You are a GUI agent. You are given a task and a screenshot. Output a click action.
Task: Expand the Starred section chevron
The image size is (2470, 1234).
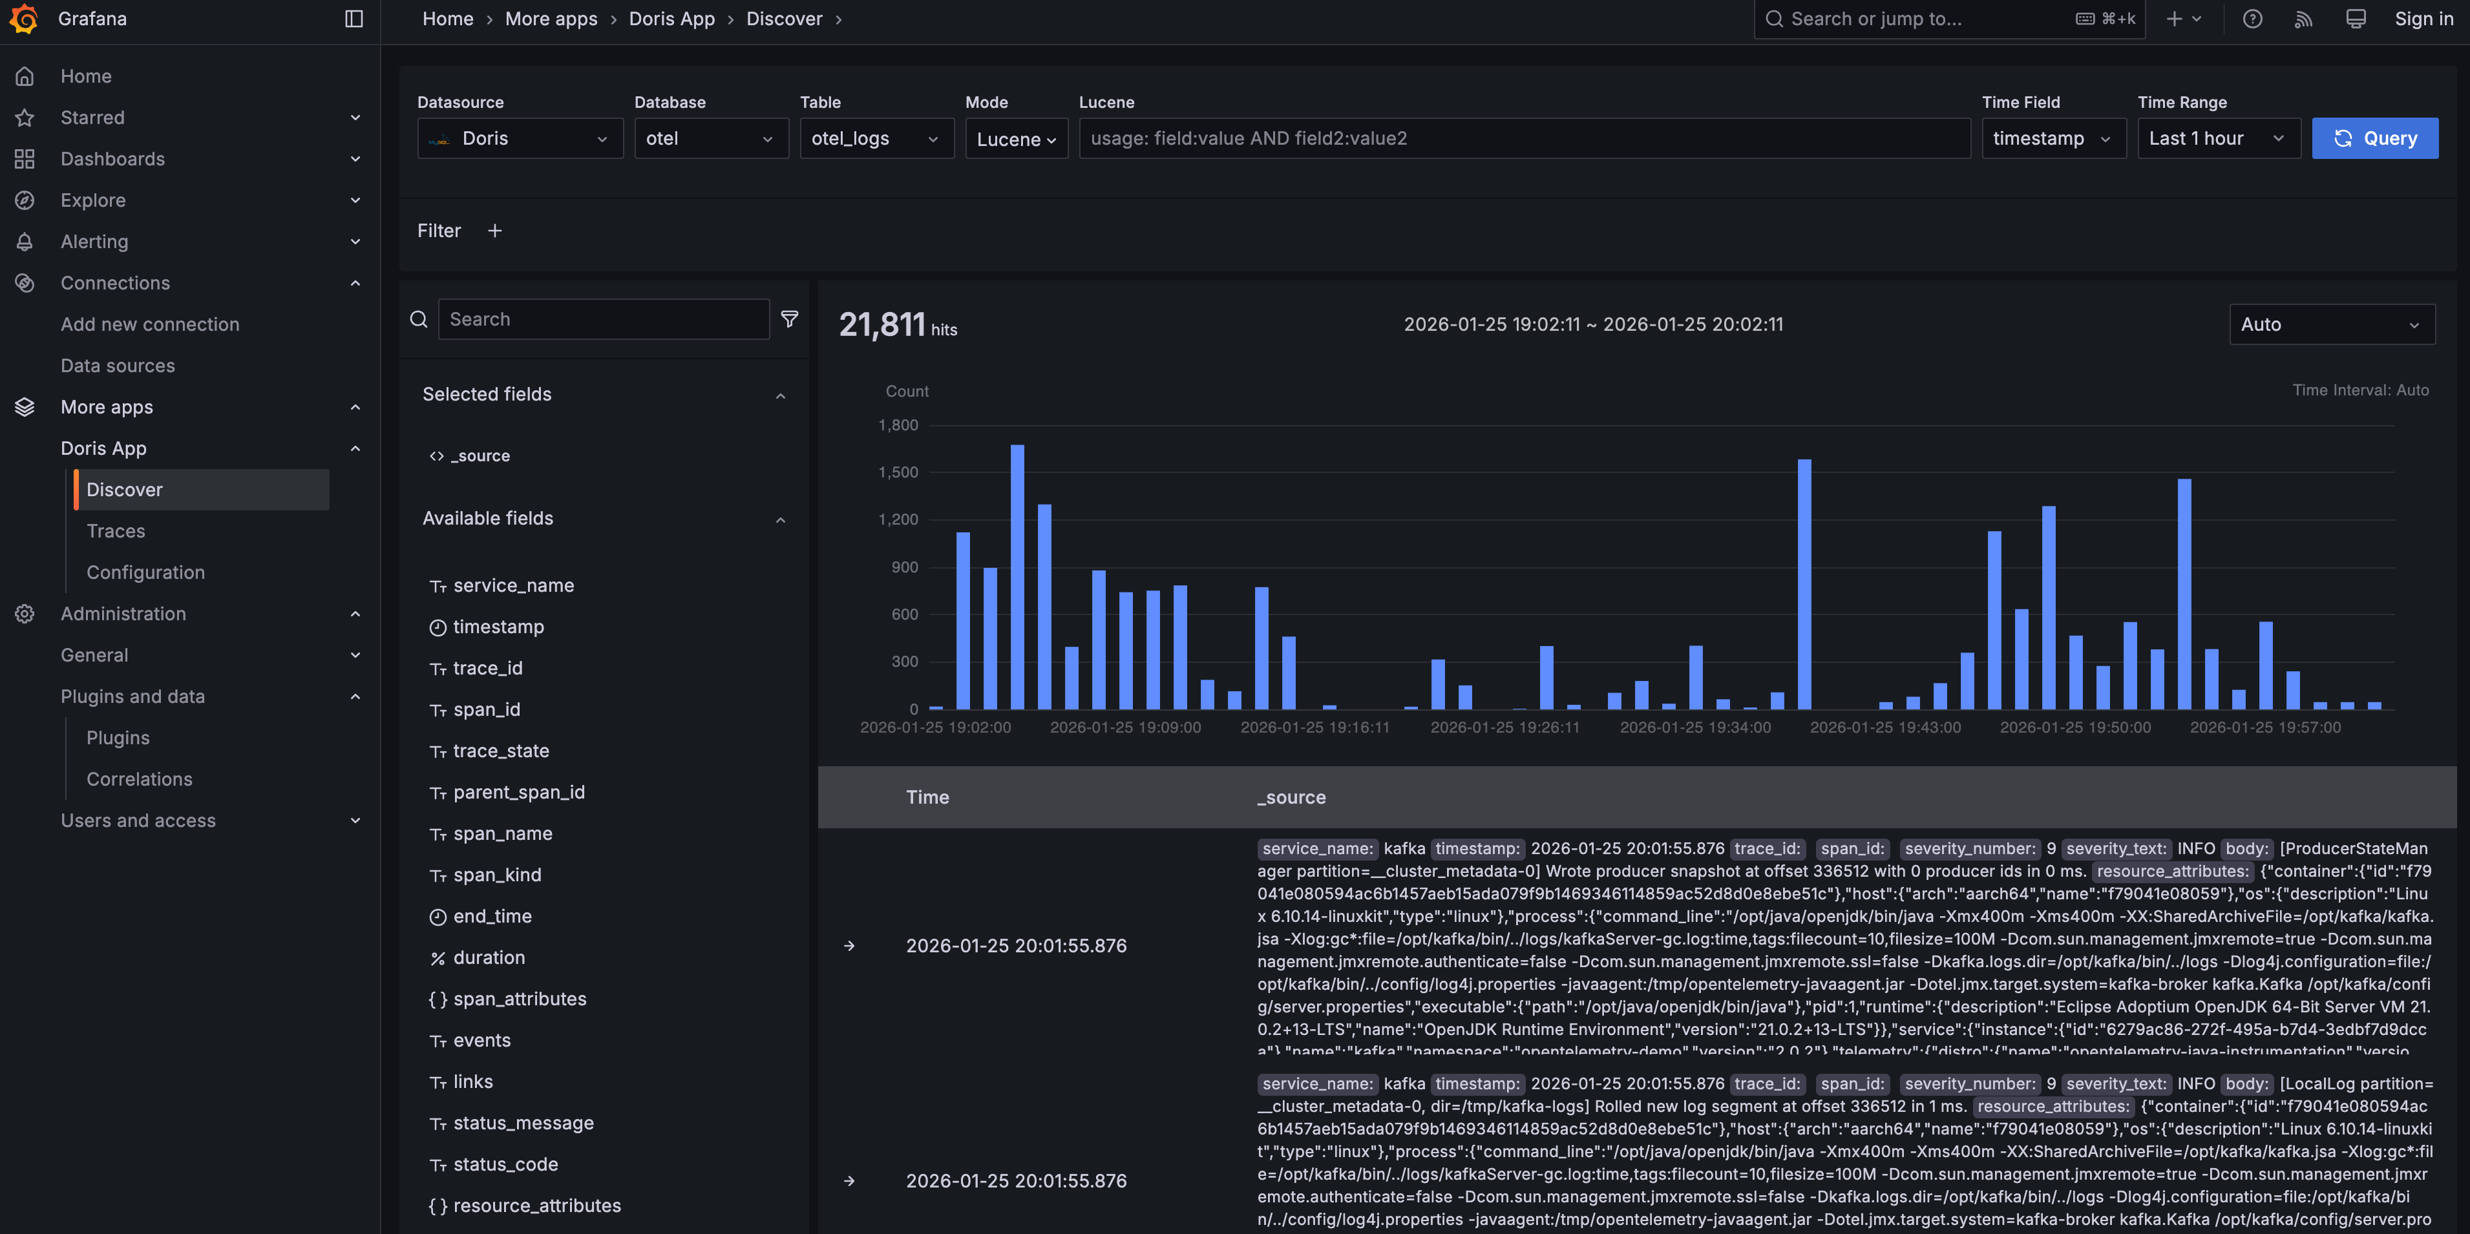point(355,117)
